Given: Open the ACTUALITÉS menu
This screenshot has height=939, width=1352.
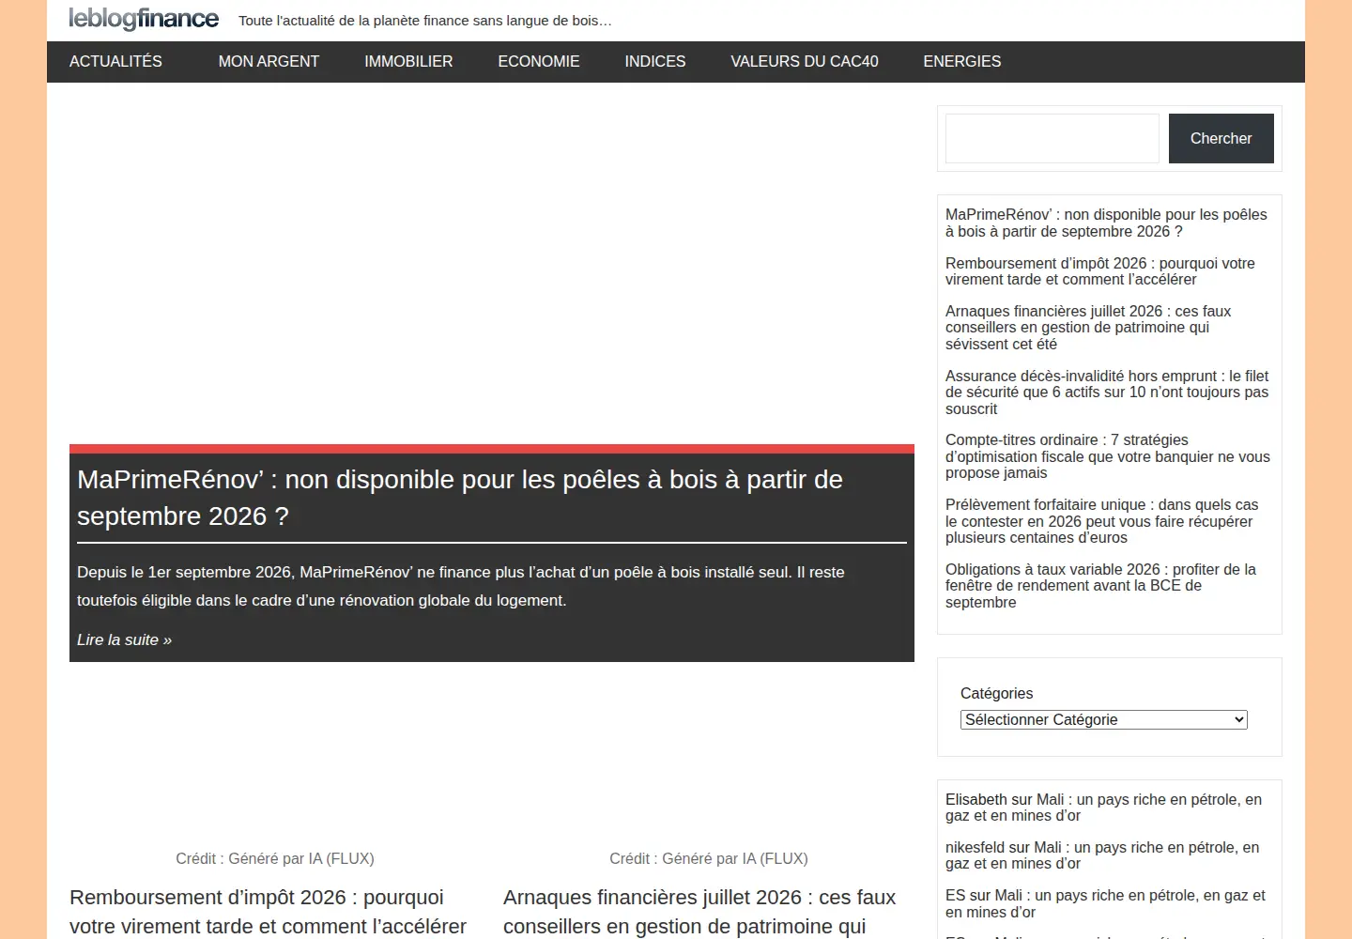Looking at the screenshot, I should (115, 62).
